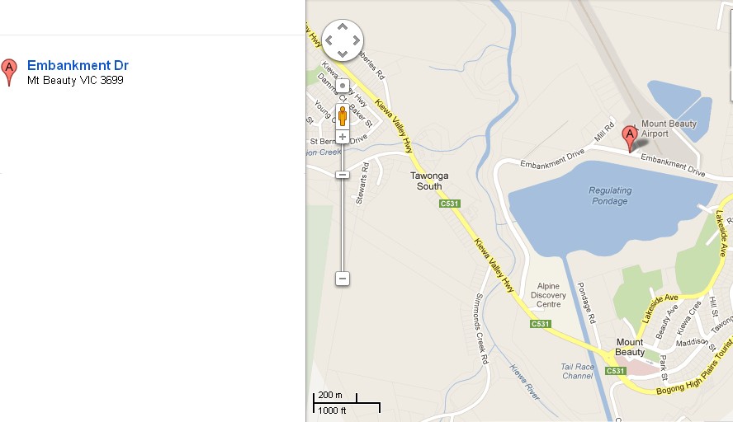
Task: Pan the map left with the left arrow
Action: (x=329, y=40)
